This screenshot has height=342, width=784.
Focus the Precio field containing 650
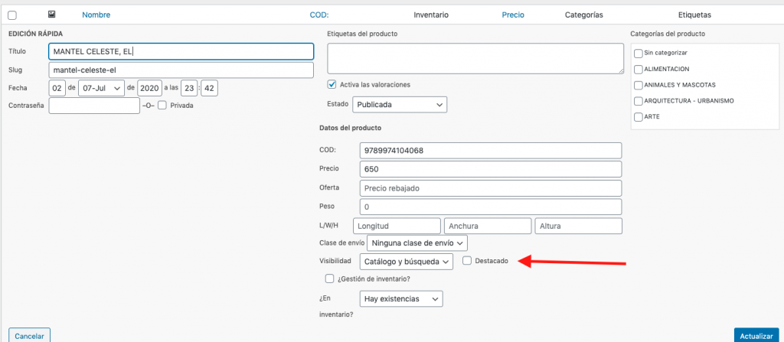point(491,169)
